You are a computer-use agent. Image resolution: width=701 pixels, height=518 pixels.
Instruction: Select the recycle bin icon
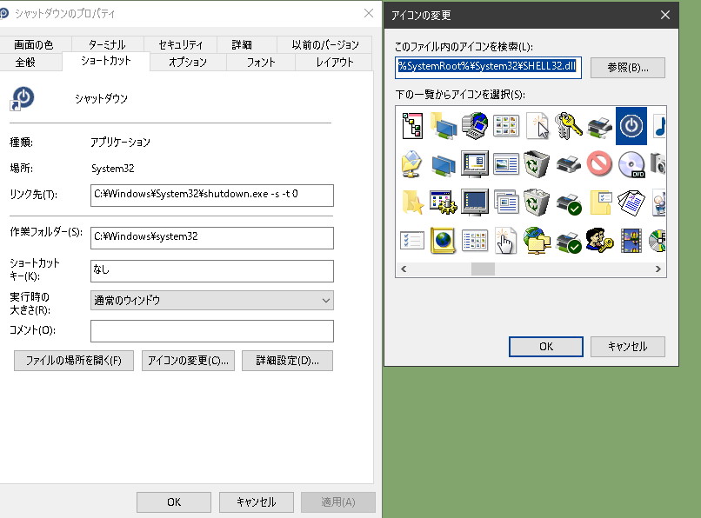[x=534, y=163]
